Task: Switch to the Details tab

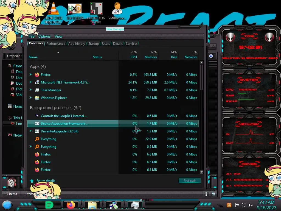Action: click(118, 44)
